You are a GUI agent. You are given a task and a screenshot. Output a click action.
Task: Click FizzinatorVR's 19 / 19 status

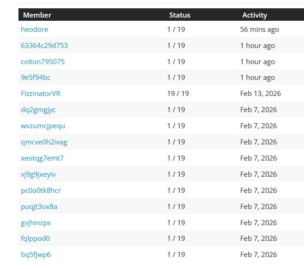pyautogui.click(x=178, y=94)
